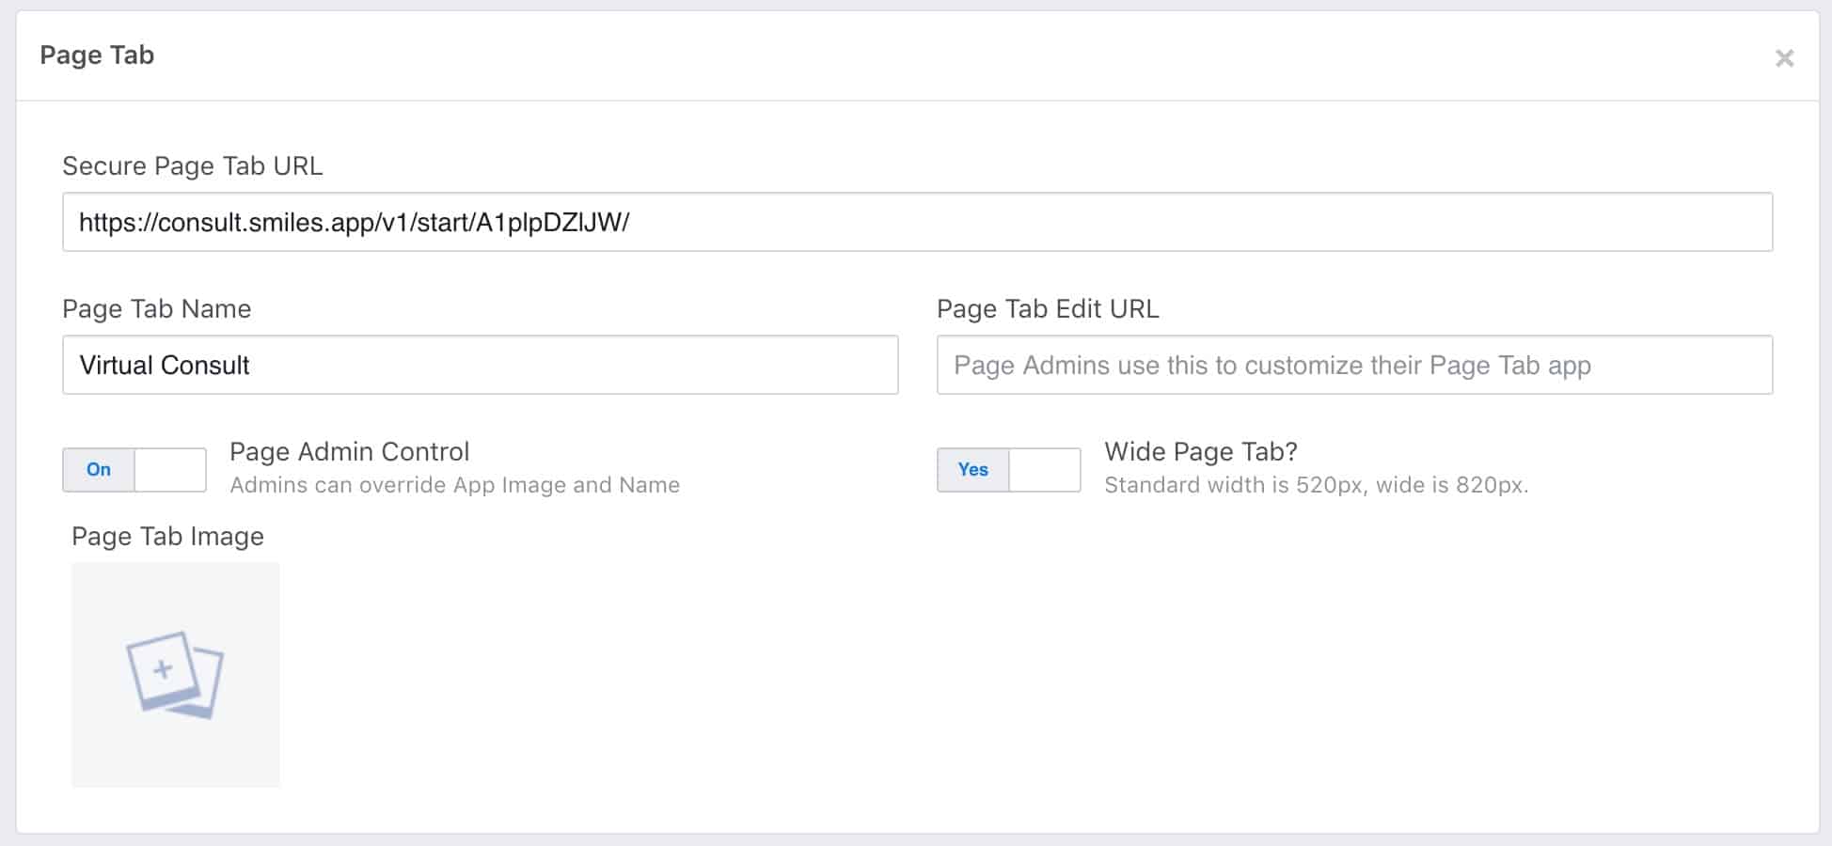Image resolution: width=1832 pixels, height=846 pixels.
Task: Upload a Page Tab Image
Action: point(176,675)
